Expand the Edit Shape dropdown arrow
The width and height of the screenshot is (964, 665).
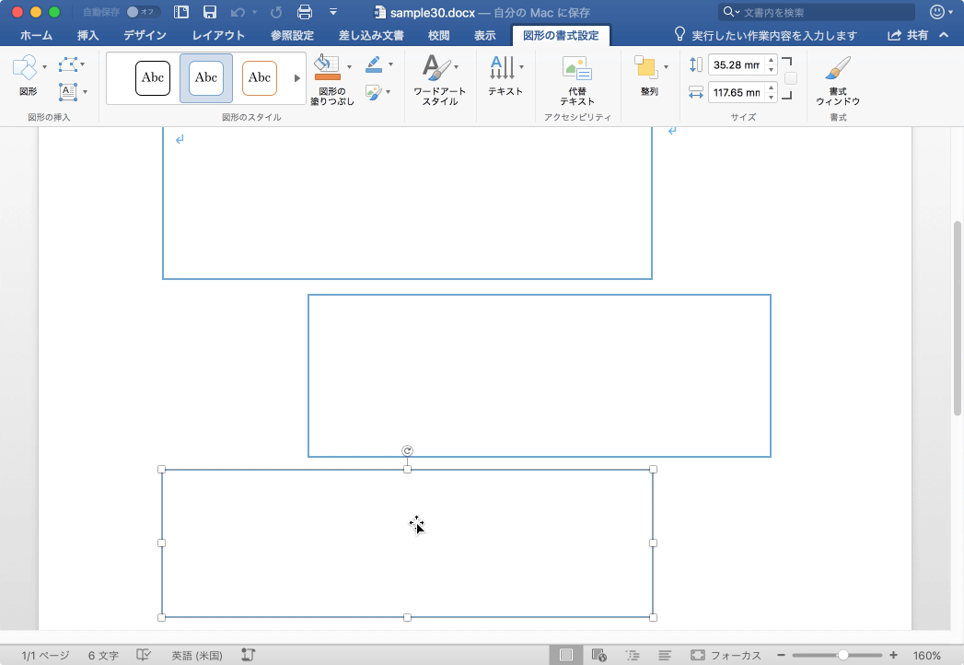click(x=82, y=64)
